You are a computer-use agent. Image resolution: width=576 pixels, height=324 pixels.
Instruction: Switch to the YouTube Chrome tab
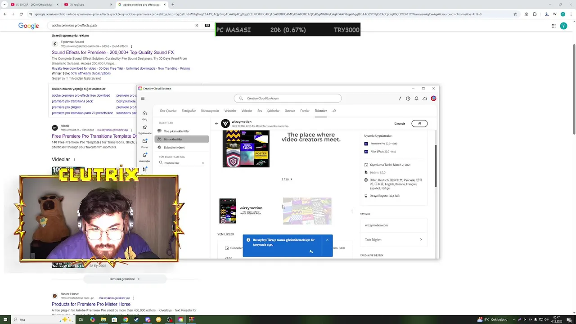pyautogui.click(x=88, y=4)
